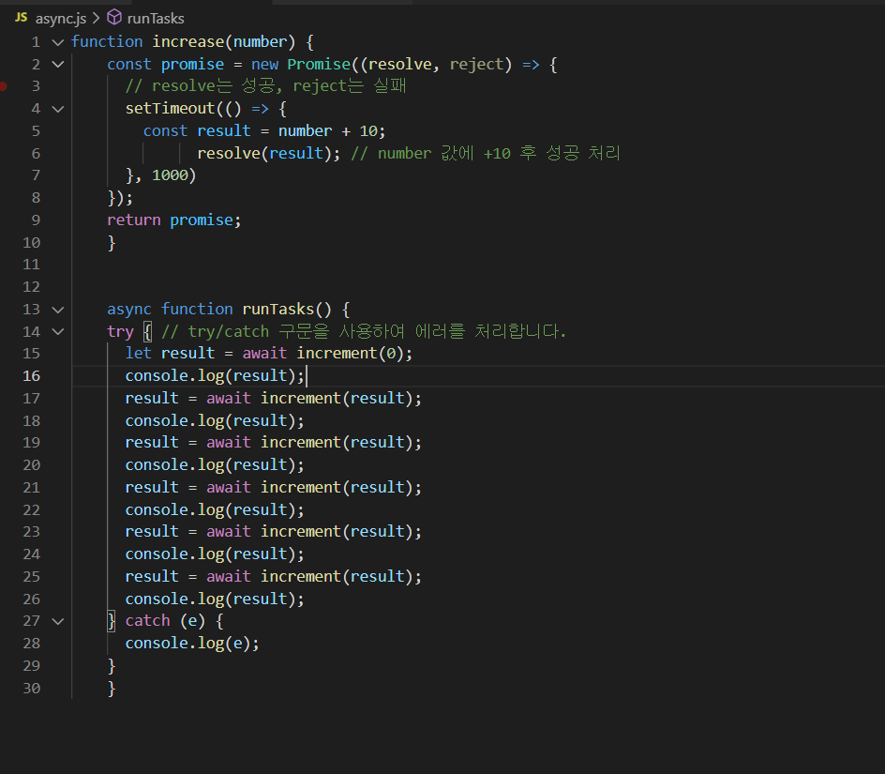The height and width of the screenshot is (774, 885).
Task: Click 'number + 10' expression on line 5
Action: point(327,131)
